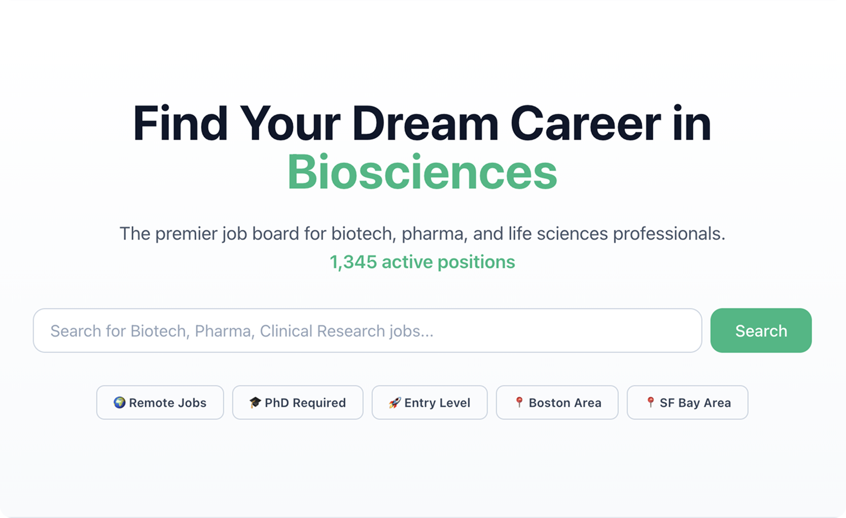Toggle the Entry Level filter chip
Image resolution: width=846 pixels, height=518 pixels.
[x=429, y=402]
